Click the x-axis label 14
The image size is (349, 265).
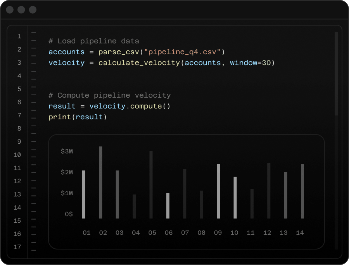coord(300,233)
